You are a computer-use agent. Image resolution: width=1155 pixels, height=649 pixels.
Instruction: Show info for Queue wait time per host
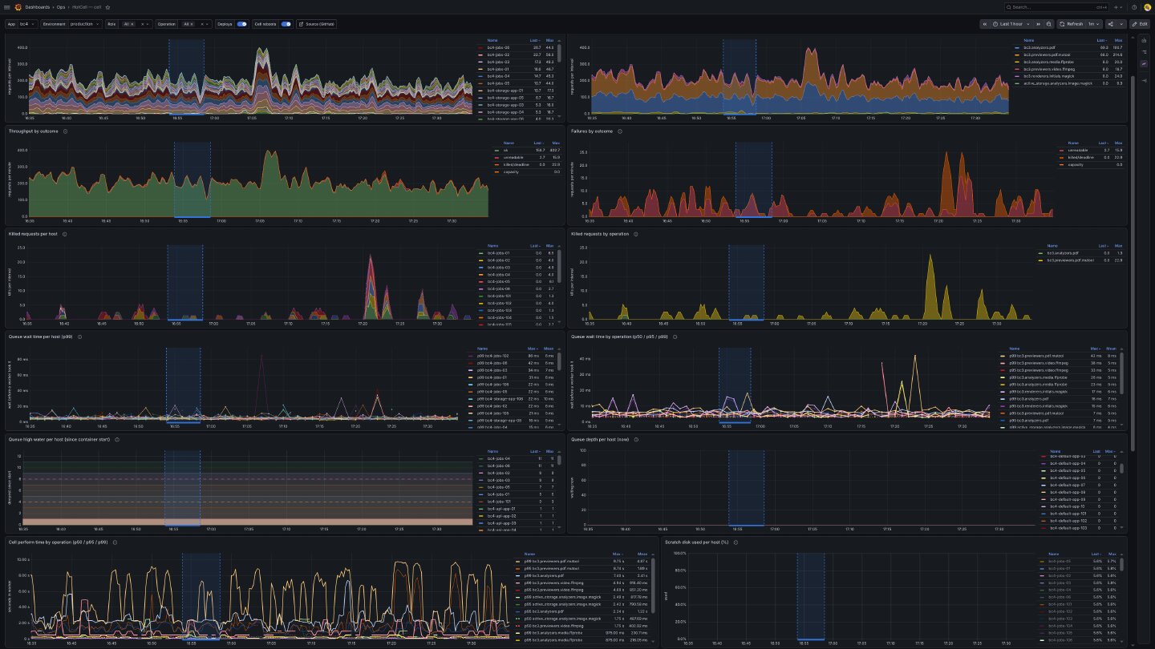[79, 337]
